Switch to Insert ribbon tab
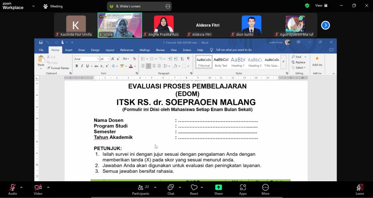The height and width of the screenshot is (198, 373). tap(69, 50)
